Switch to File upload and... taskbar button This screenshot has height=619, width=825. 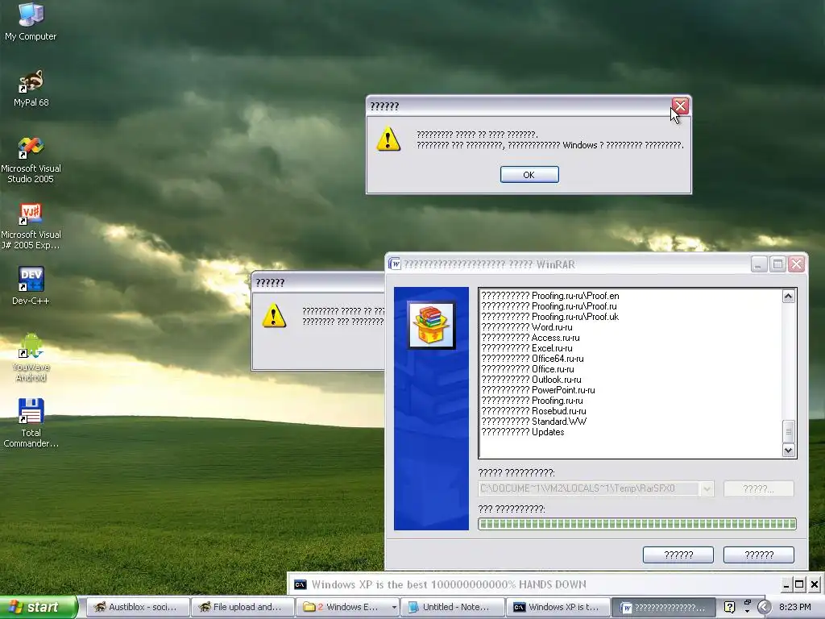(242, 607)
